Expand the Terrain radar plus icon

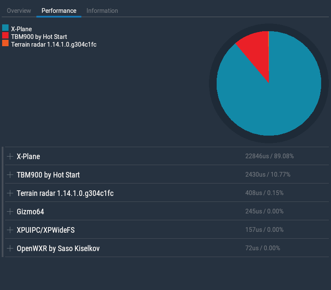(10, 193)
